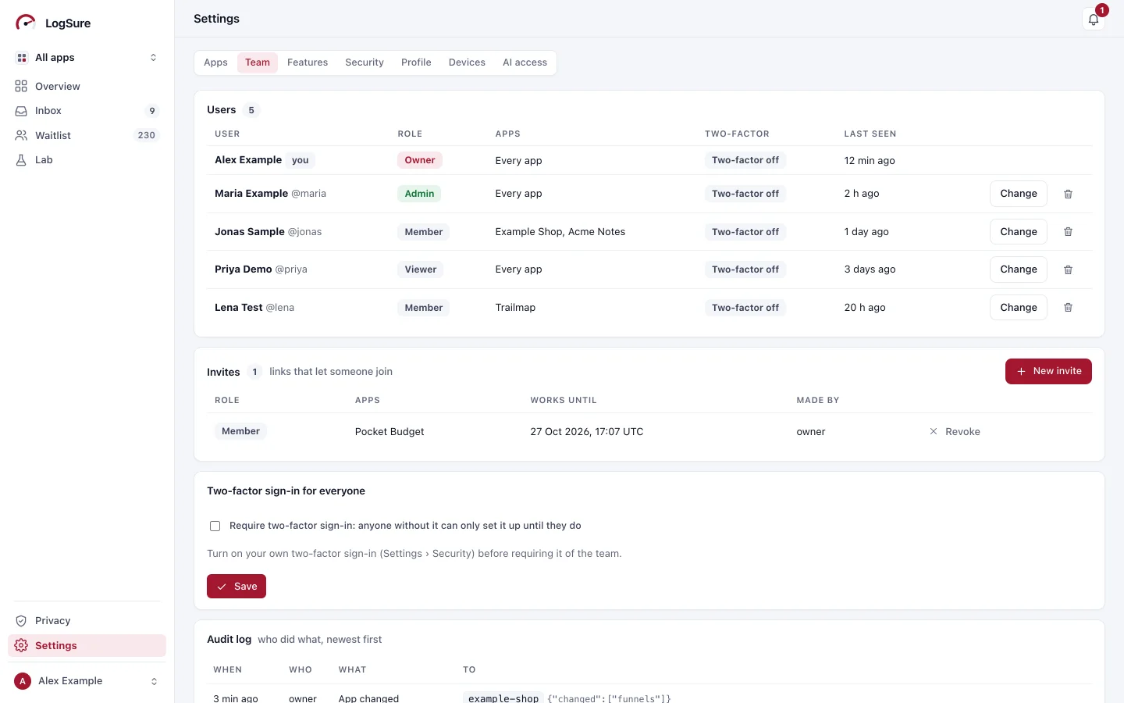Change role for Maria Example
Image resolution: width=1124 pixels, height=703 pixels.
(1019, 194)
